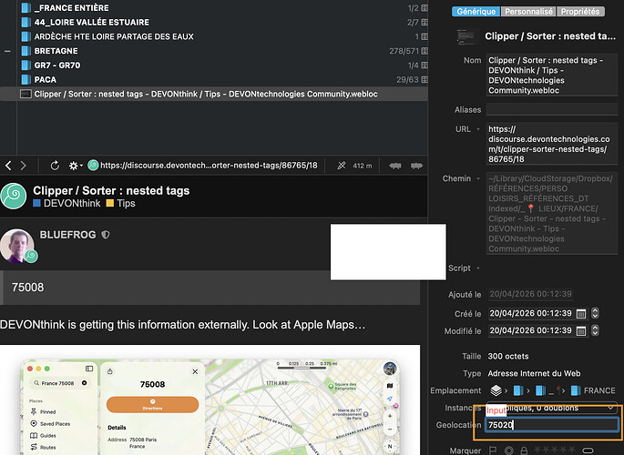Open the DEVONthink category link

tap(66, 204)
